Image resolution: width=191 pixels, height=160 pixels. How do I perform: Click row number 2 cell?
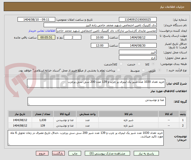pos(183,126)
